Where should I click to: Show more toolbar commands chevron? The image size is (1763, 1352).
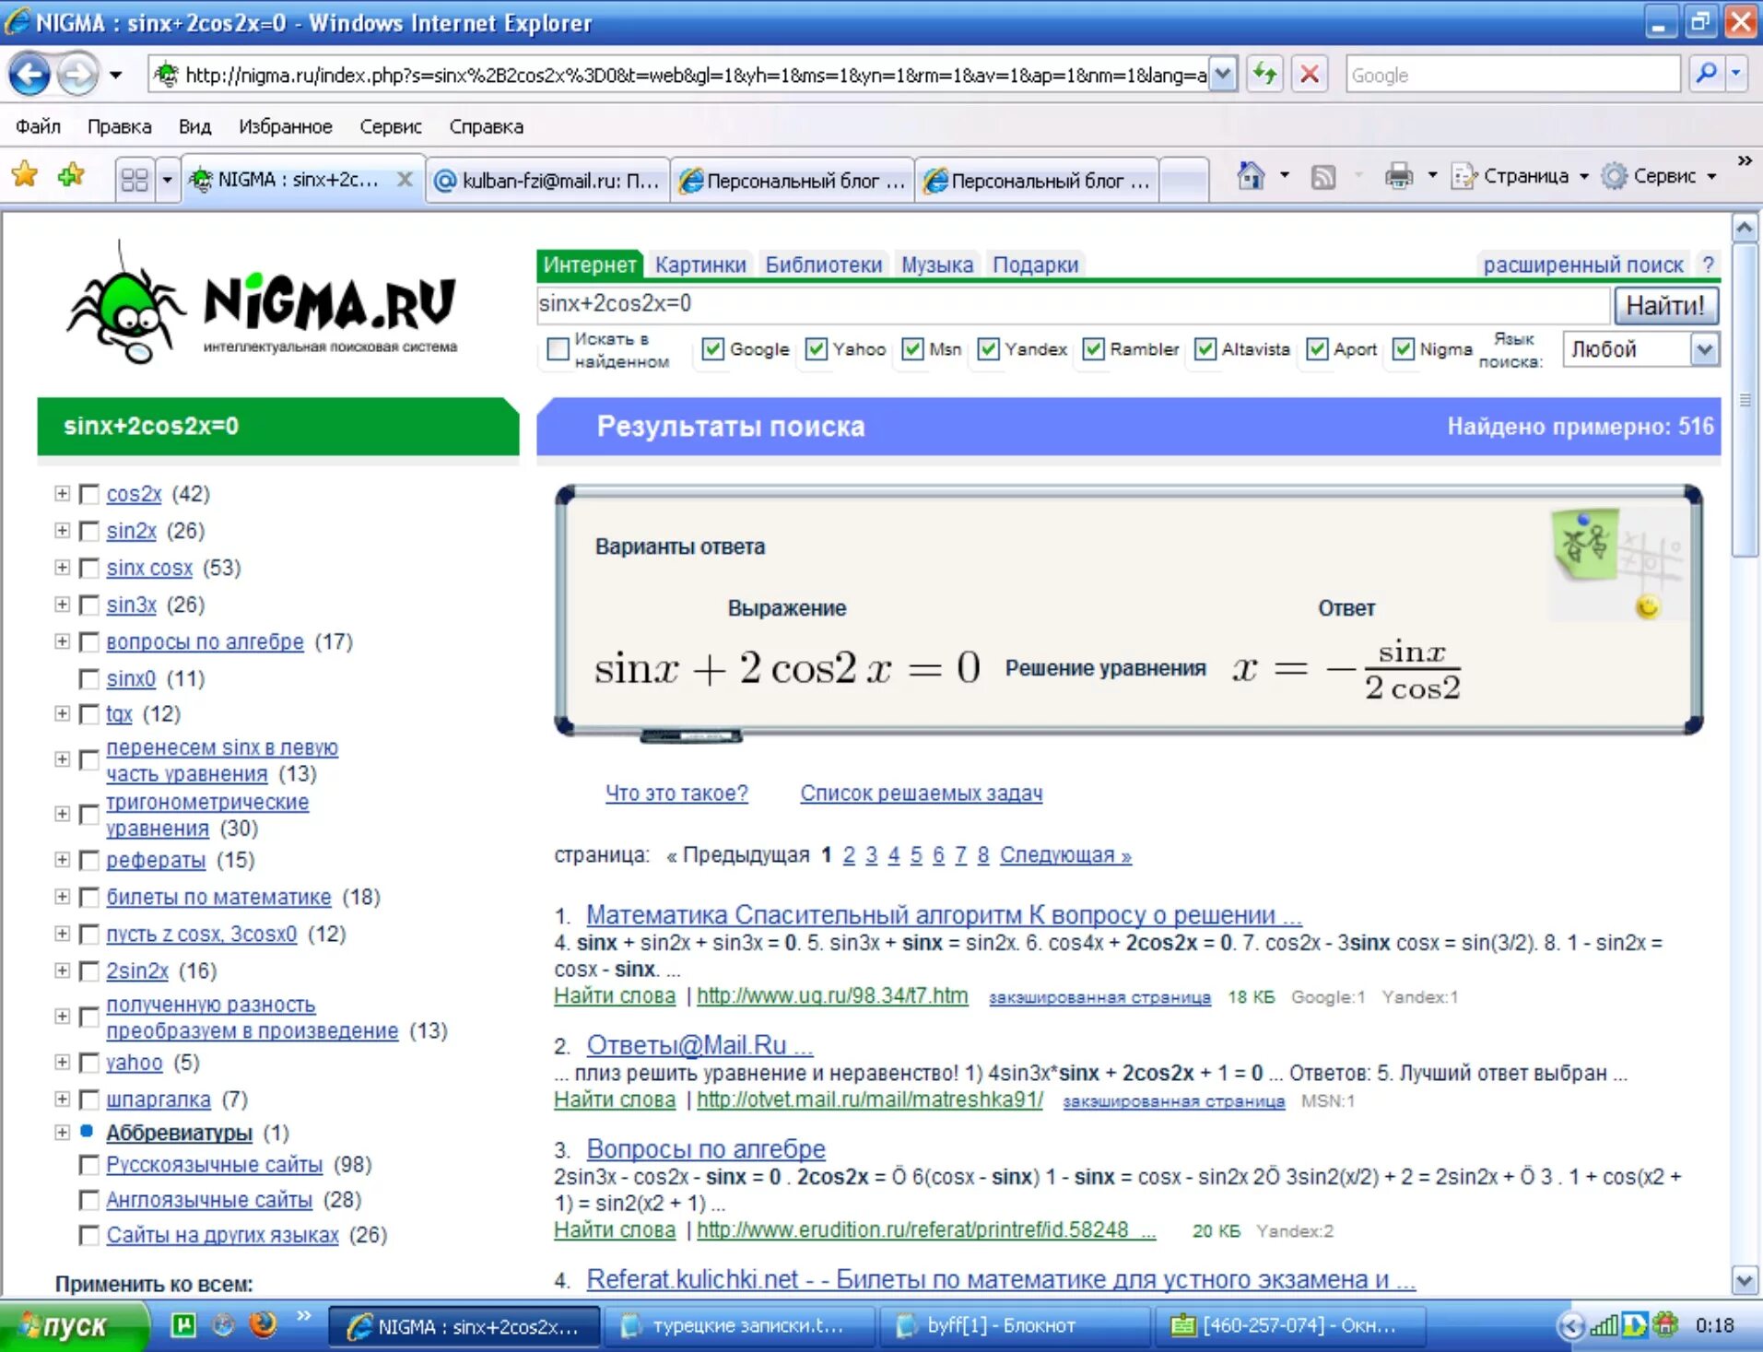point(1744,160)
